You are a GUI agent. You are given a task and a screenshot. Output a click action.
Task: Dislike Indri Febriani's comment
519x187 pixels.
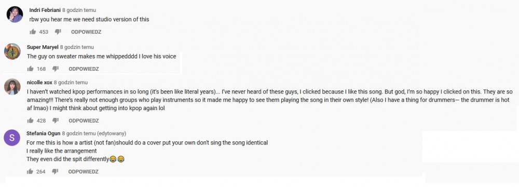click(x=58, y=32)
